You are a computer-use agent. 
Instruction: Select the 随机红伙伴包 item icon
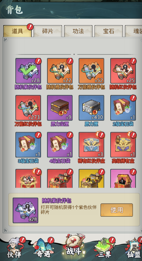click(x=123, y=71)
